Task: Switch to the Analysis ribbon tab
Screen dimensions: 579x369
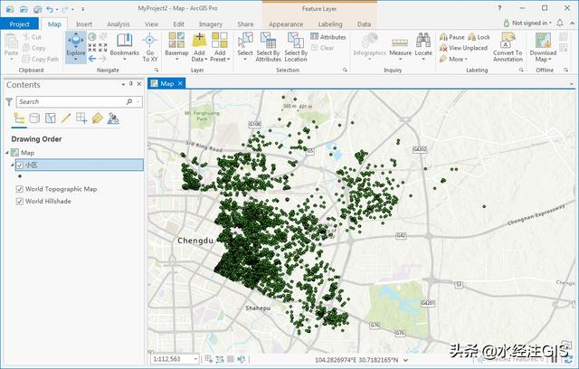Action: (x=119, y=24)
